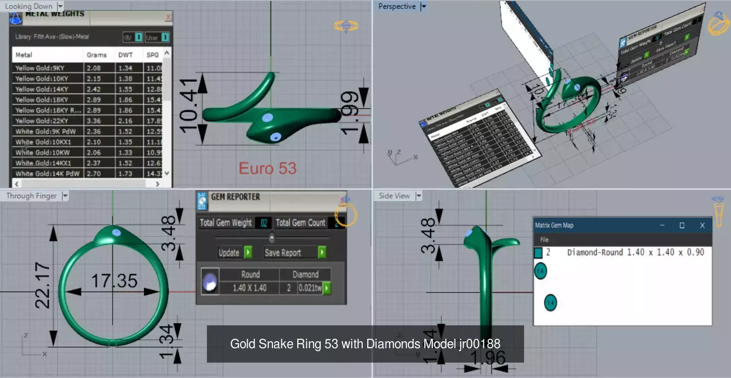Select the White Gold:14K PdW row
Viewport: 731px width, 378px height.
point(87,173)
